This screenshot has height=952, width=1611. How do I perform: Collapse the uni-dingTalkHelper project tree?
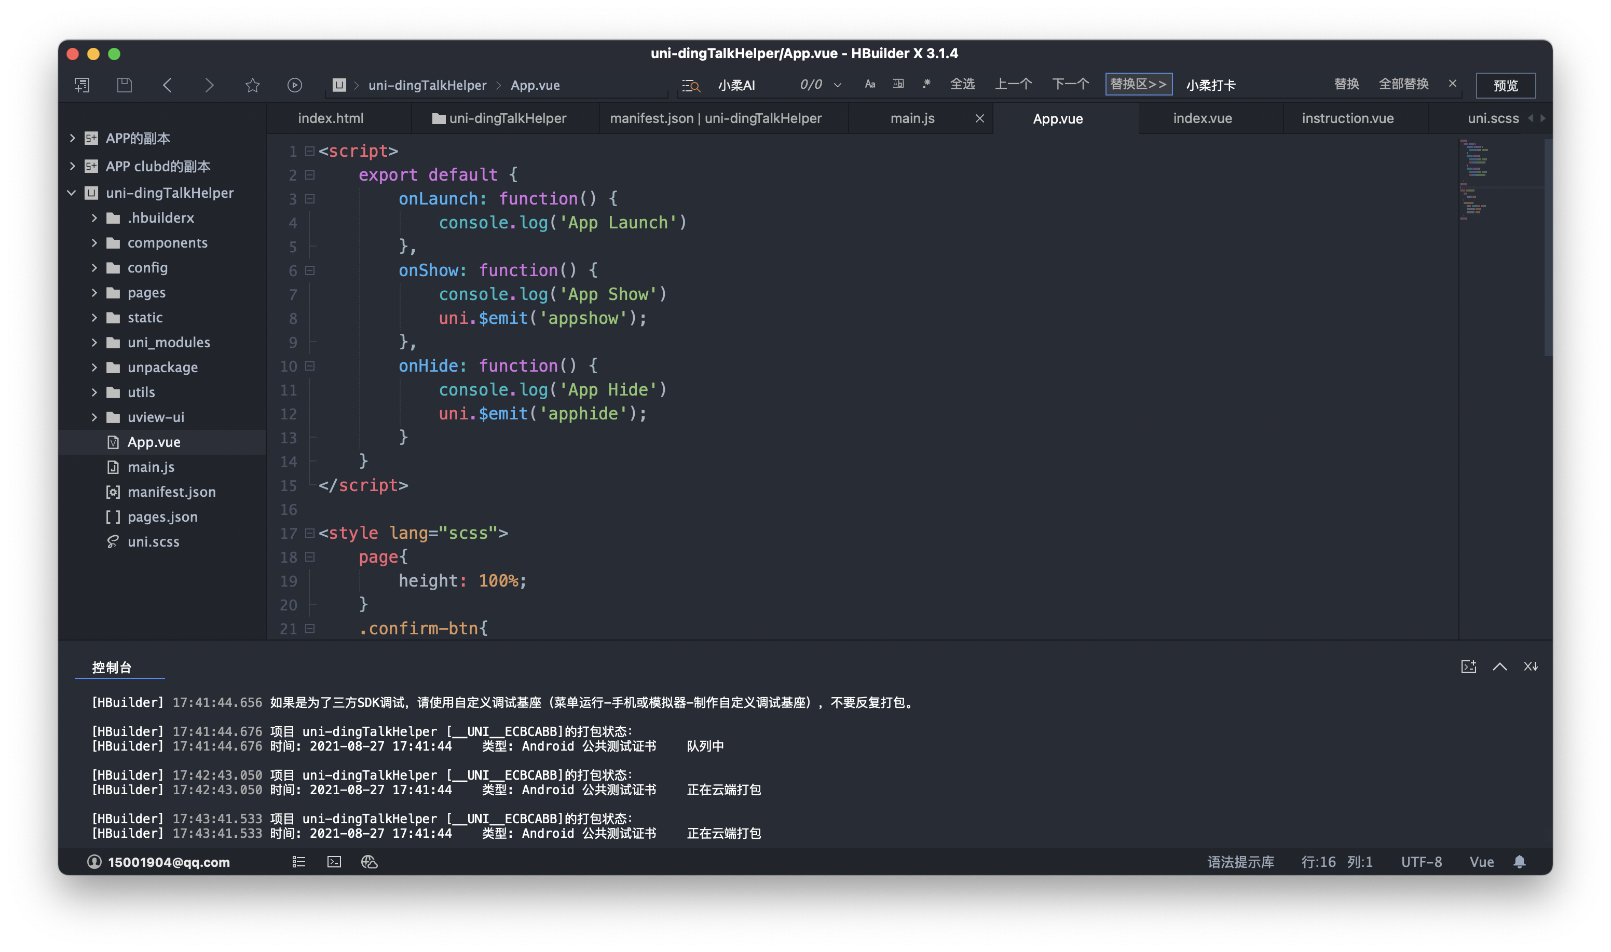coord(72,193)
